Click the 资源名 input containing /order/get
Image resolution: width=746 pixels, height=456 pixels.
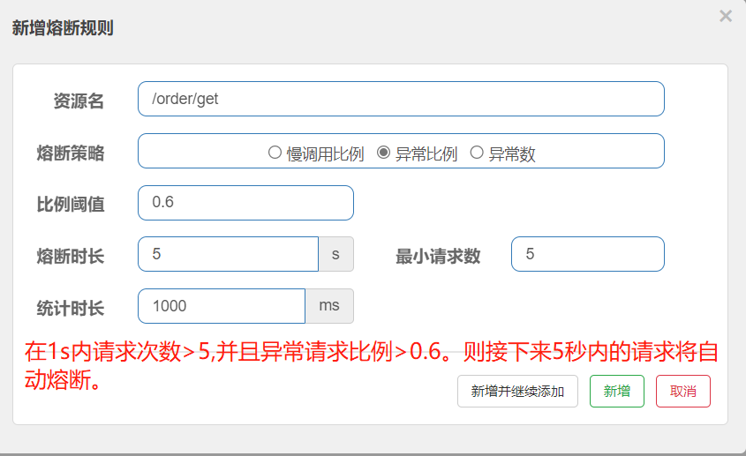[x=401, y=99]
